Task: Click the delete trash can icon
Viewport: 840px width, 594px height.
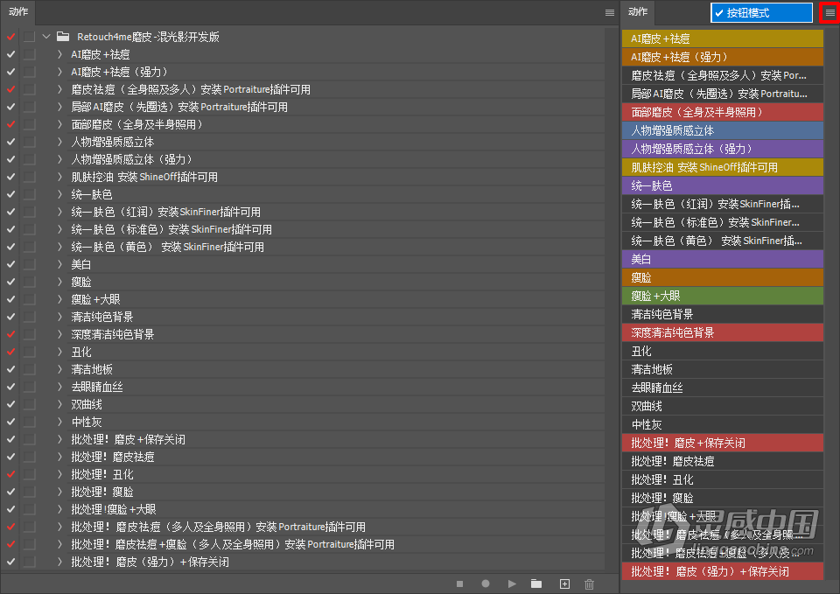Action: 589,584
